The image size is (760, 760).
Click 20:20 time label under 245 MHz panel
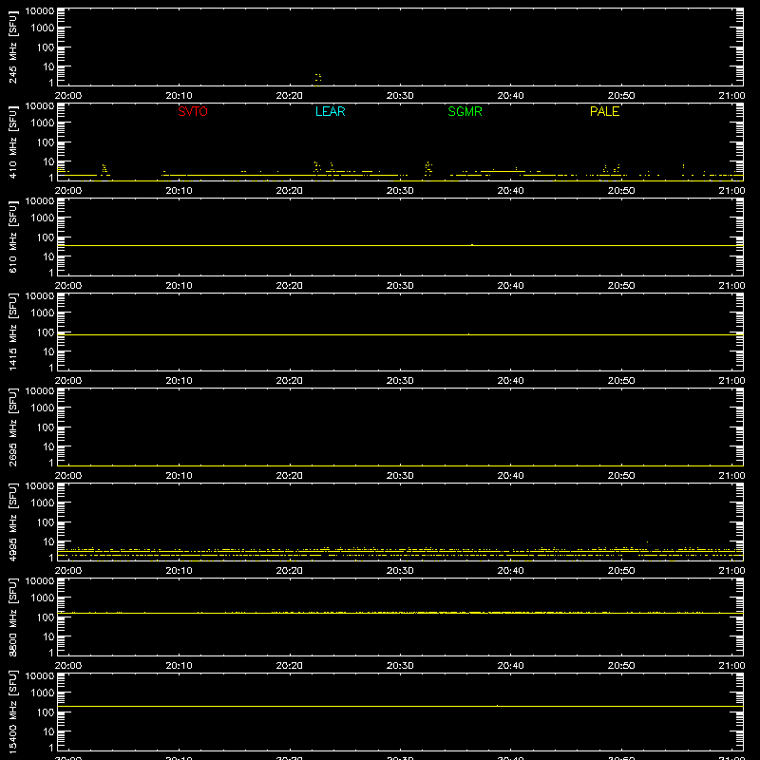[x=290, y=96]
